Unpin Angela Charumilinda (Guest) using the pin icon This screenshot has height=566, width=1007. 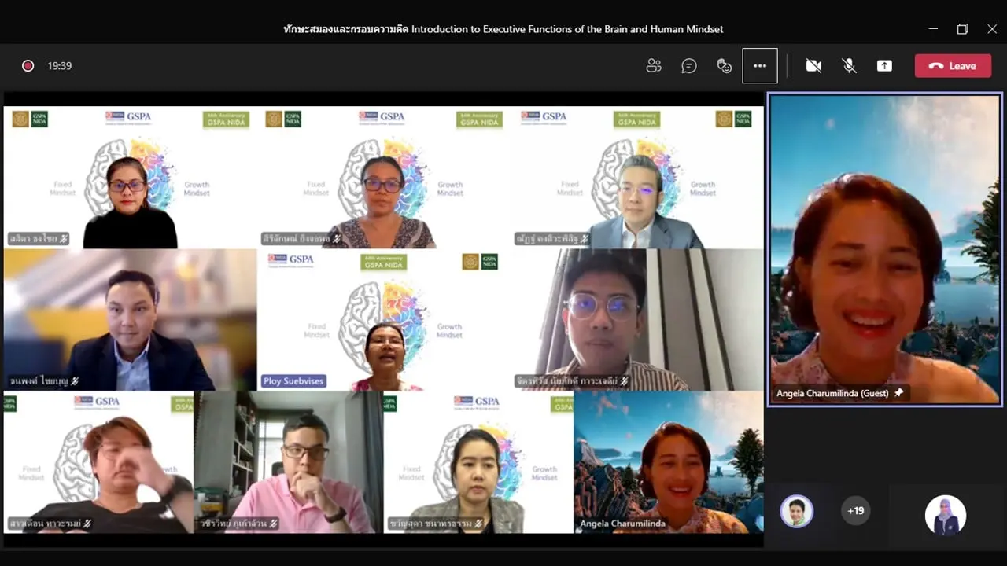[898, 393]
